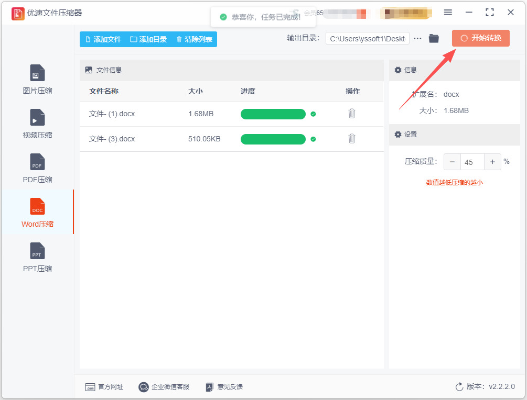The image size is (527, 400).
Task: Remove 文件- (3).docx with trash icon
Action: (351, 139)
